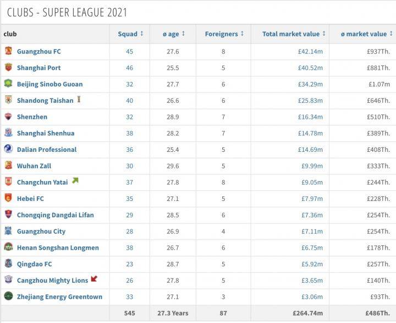Click the Dalian Professional blue crest icon

[x=8, y=149]
